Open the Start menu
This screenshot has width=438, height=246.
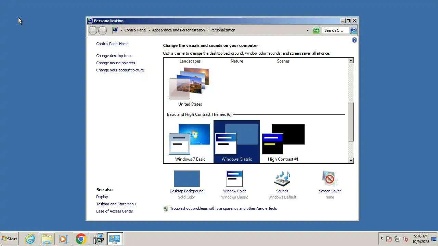click(x=10, y=239)
